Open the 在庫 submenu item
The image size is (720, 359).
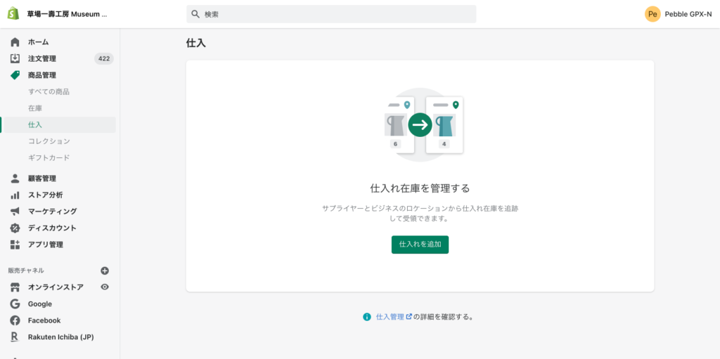pyautogui.click(x=35, y=108)
